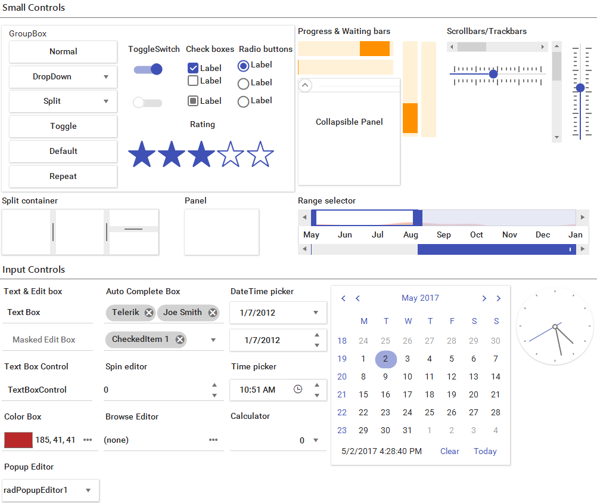
Task: Set rating to the third star
Action: pos(201,154)
